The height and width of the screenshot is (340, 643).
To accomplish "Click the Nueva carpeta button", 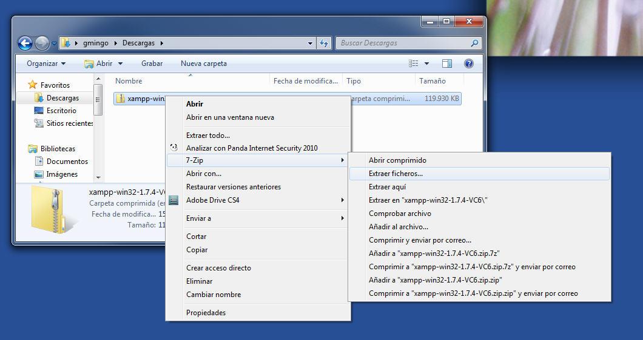I will tap(203, 64).
